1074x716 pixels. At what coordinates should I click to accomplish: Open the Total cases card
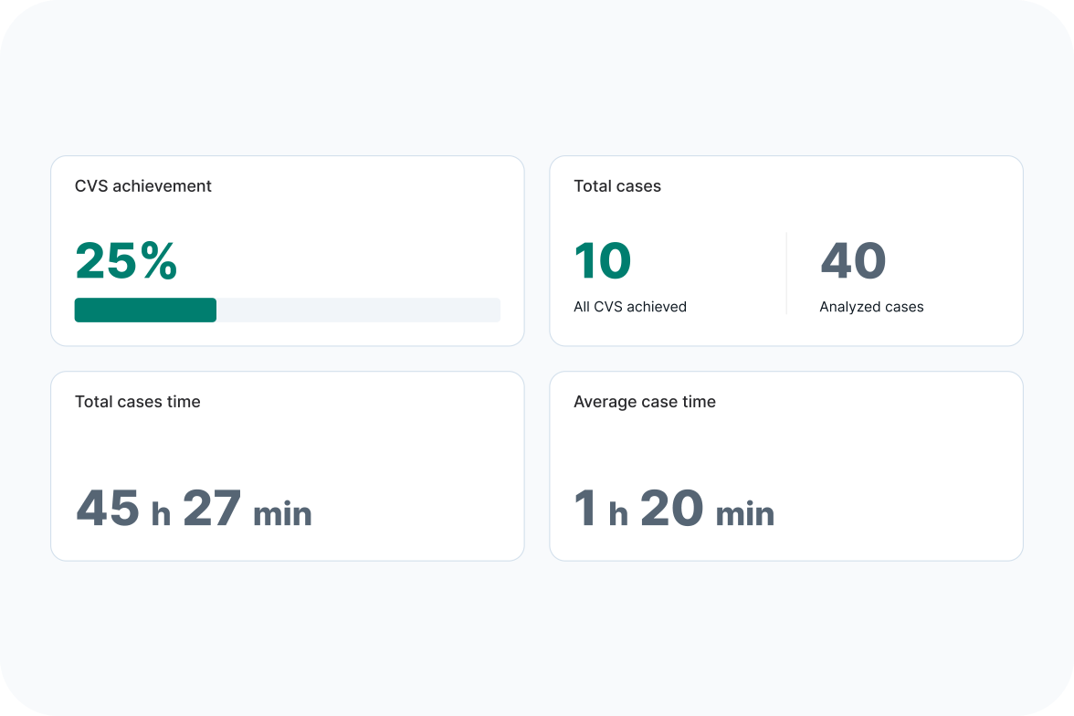tap(785, 250)
